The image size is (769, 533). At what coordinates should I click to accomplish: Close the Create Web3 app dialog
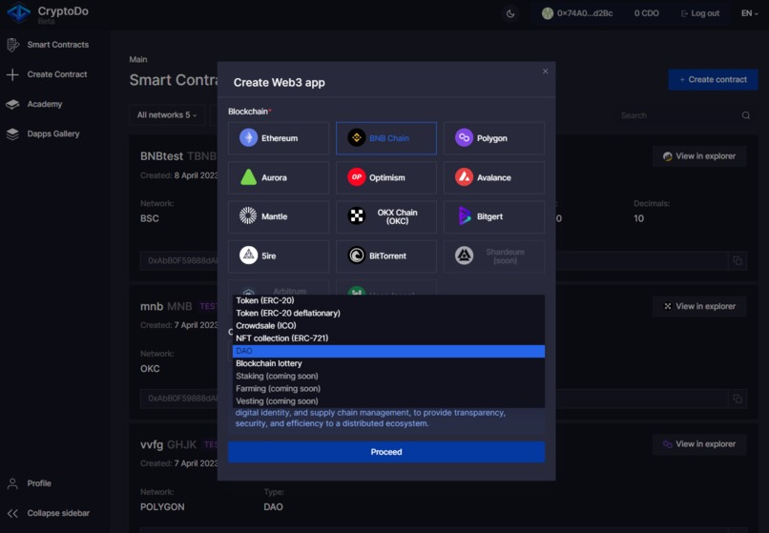[546, 72]
